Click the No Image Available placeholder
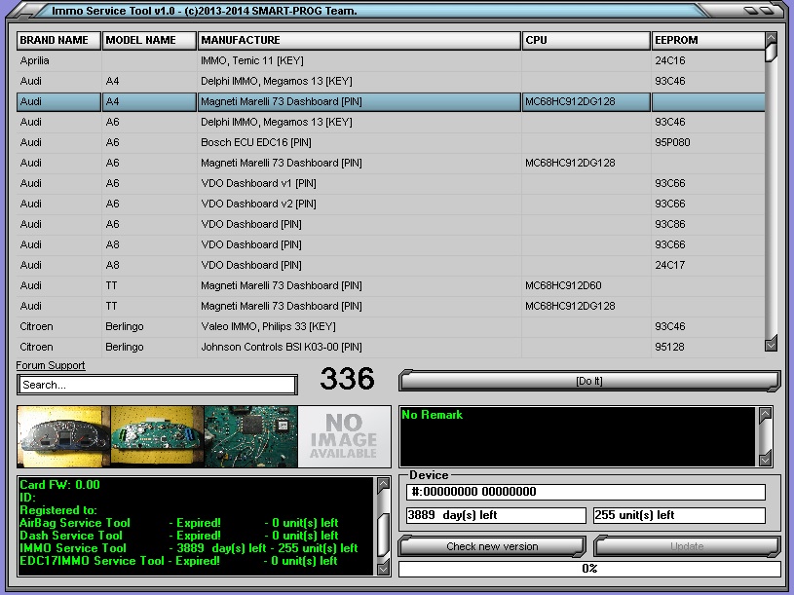The height and width of the screenshot is (595, 794). point(343,437)
